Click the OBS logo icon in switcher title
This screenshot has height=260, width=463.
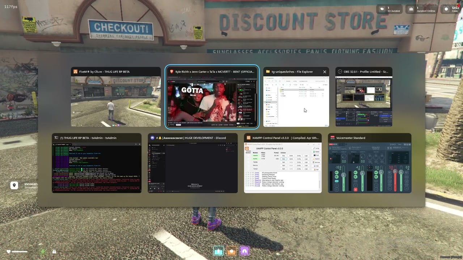coord(340,71)
